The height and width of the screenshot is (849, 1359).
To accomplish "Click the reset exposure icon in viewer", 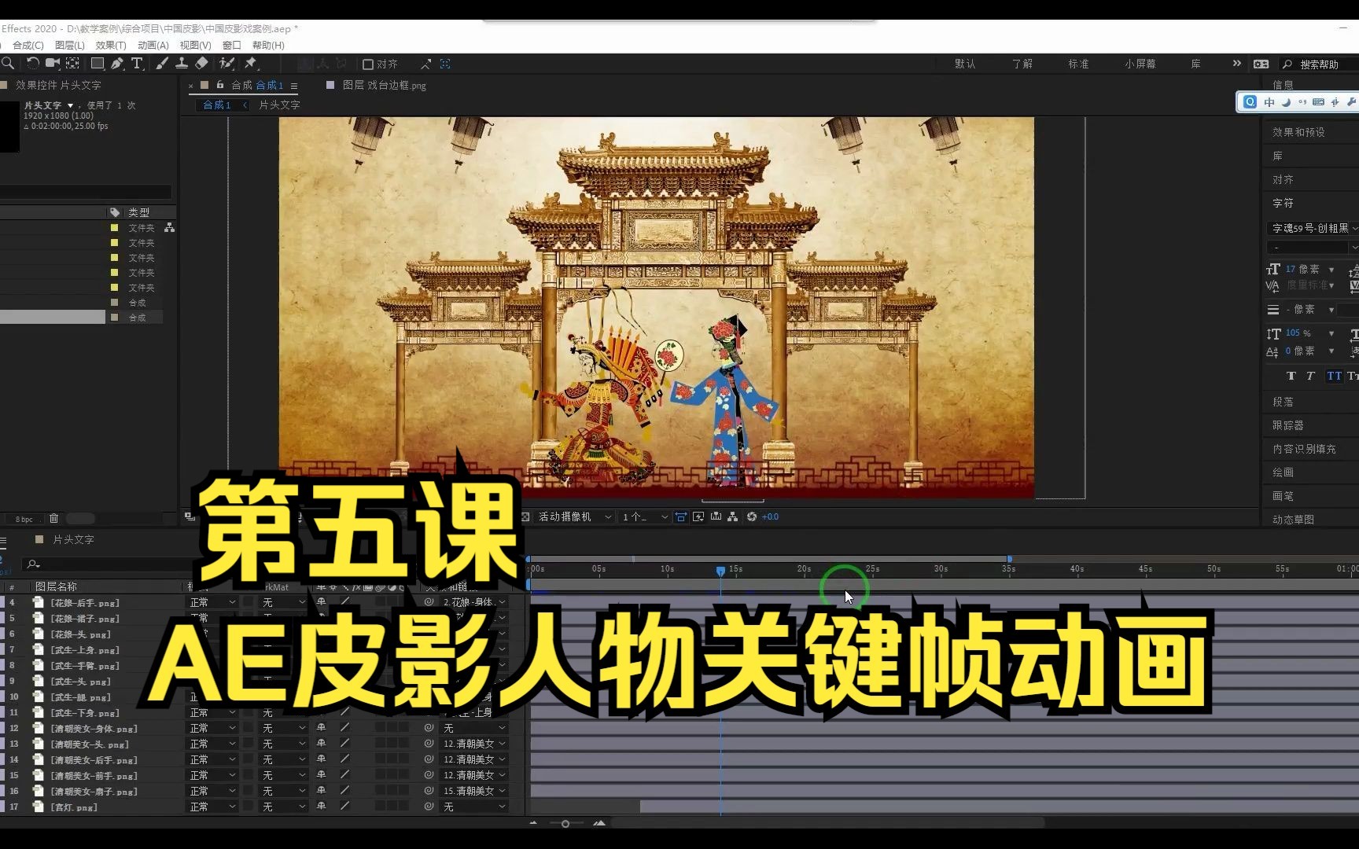I will coord(752,516).
